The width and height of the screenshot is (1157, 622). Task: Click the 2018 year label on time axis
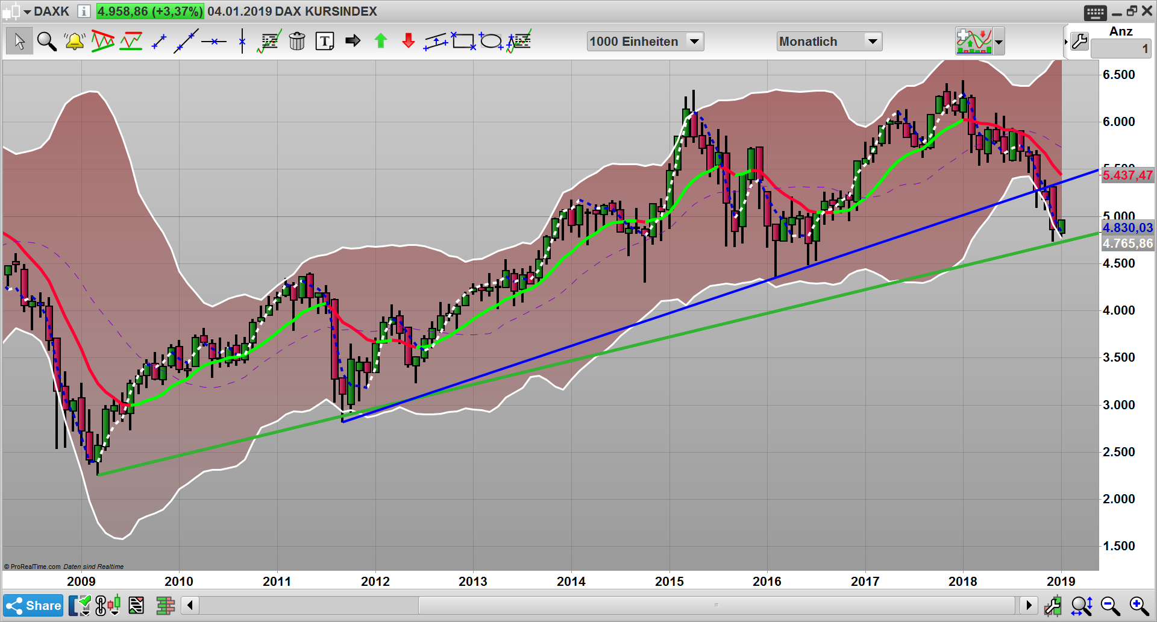pyautogui.click(x=962, y=581)
